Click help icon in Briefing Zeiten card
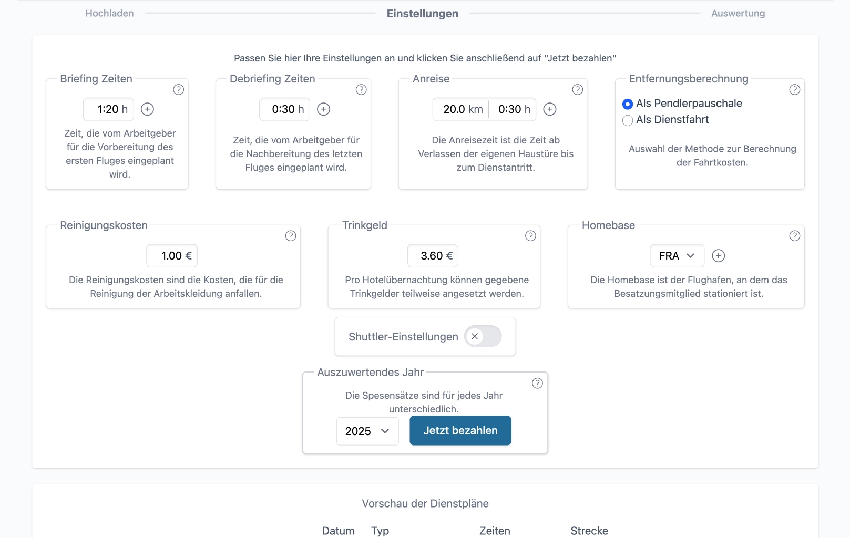Viewport: 850px width, 538px height. 179,90
